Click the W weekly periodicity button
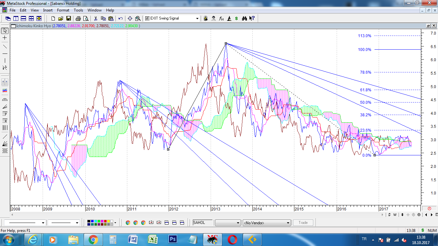Viewport: 438px width, 246px height. click(395, 215)
